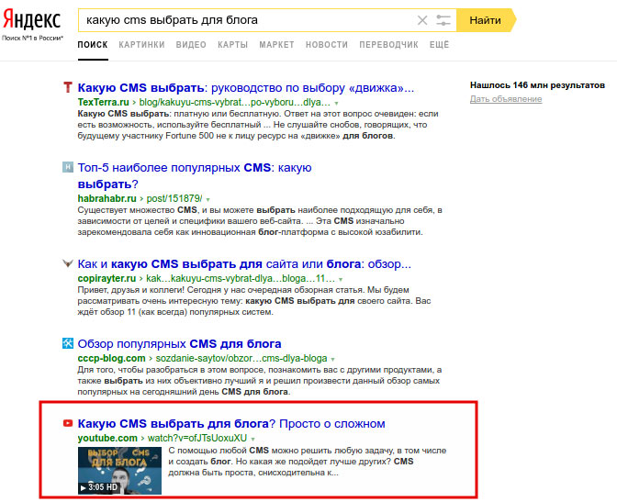Expand dropdown arrow next to TexTerra URL
The image size is (617, 502).
pos(337,104)
